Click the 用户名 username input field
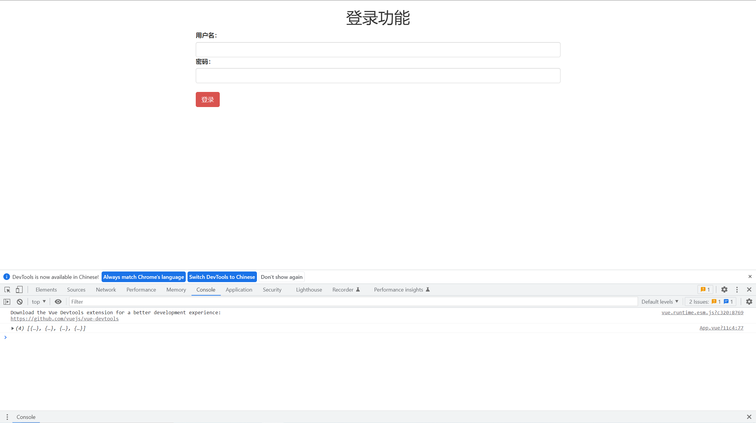Image resolution: width=756 pixels, height=423 pixels. [378, 50]
